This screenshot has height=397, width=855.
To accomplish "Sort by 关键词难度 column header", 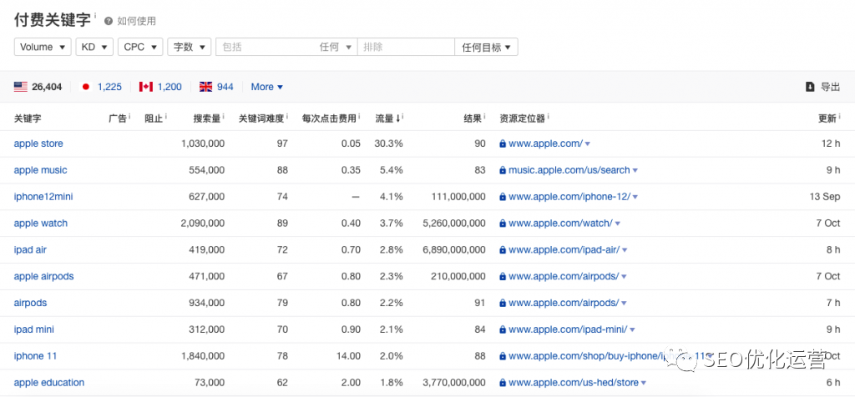I will point(261,118).
